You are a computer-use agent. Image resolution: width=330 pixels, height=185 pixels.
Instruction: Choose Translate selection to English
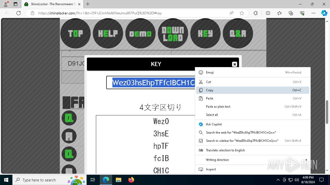coord(253,150)
